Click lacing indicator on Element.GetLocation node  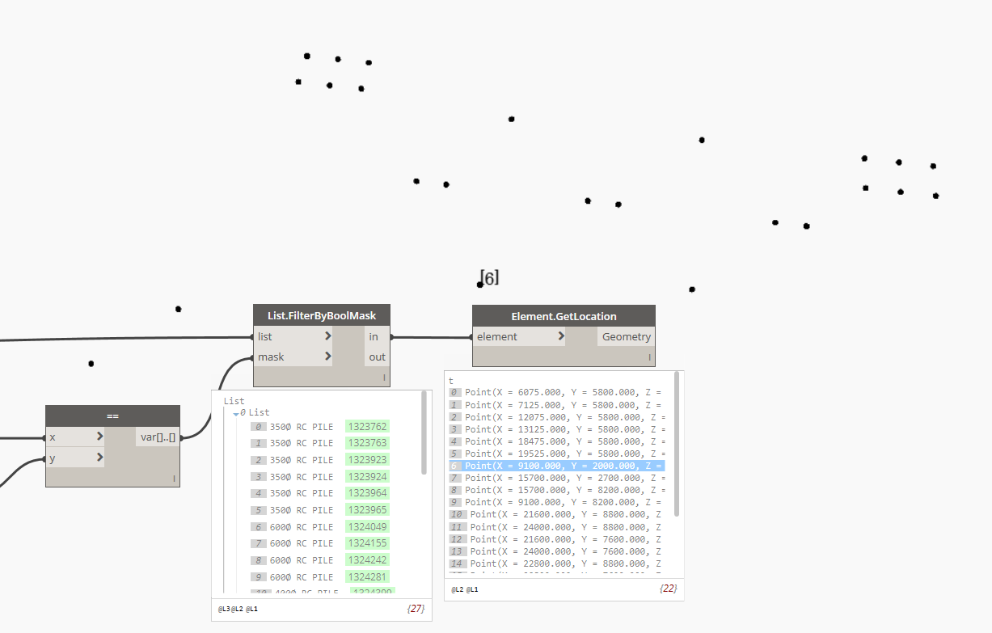(x=649, y=357)
